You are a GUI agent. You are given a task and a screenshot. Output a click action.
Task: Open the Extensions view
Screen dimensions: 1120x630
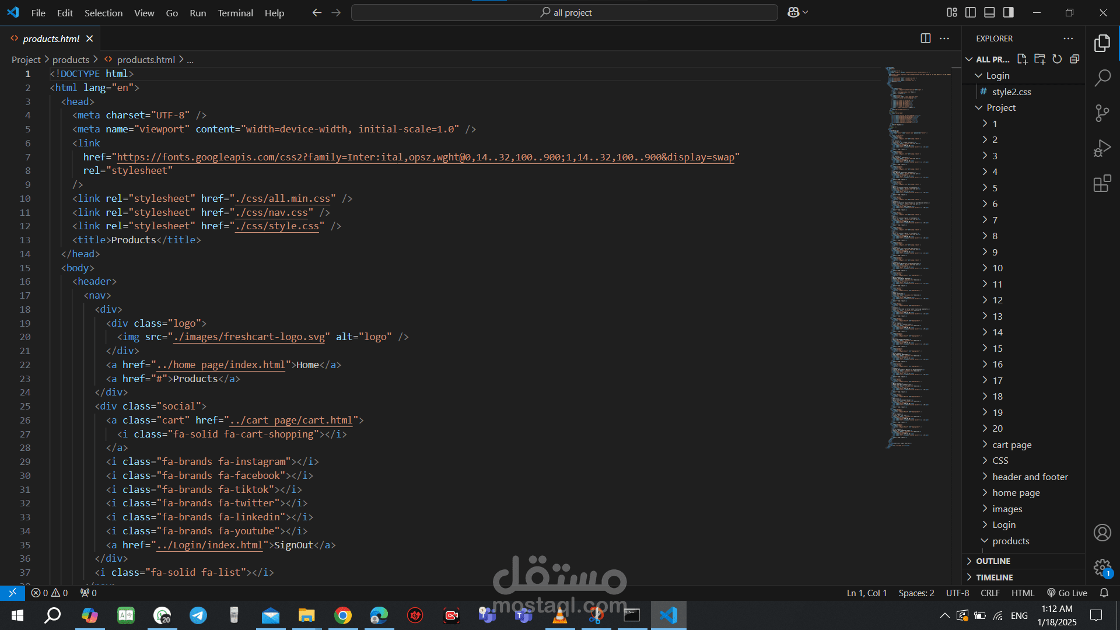(1102, 184)
